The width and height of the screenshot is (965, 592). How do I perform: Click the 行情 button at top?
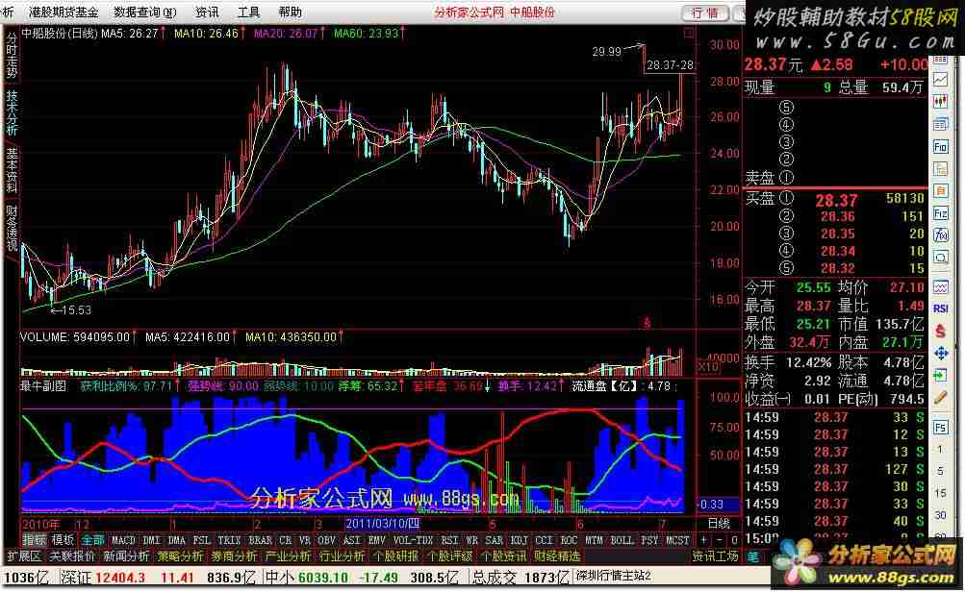click(x=705, y=12)
